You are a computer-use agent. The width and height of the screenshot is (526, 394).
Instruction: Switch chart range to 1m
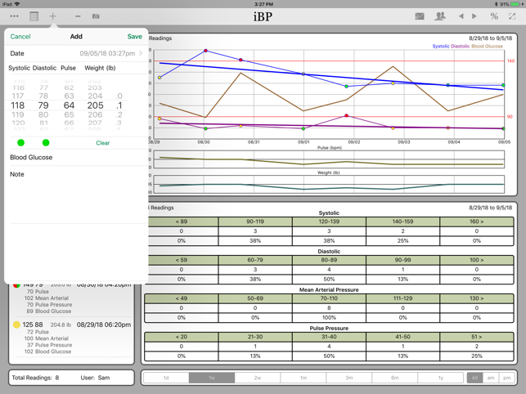click(303, 378)
